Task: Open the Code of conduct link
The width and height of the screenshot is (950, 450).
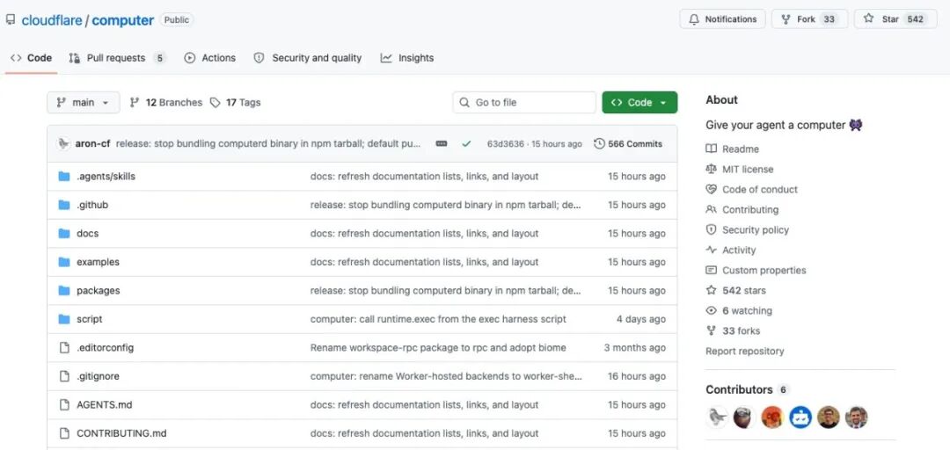Action: click(760, 190)
